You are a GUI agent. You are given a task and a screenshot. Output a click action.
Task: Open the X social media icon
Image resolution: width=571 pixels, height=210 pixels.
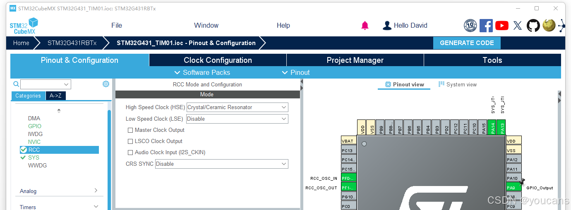pyautogui.click(x=518, y=26)
